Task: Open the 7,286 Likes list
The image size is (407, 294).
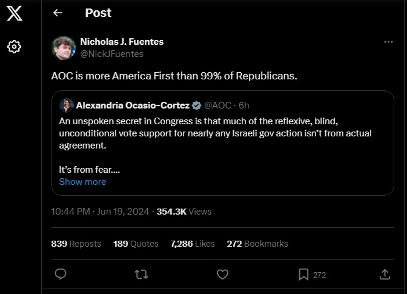Action: tap(193, 244)
